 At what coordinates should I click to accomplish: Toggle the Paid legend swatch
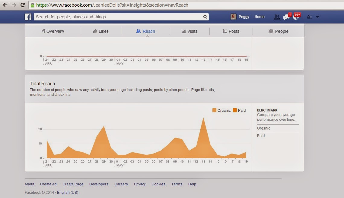235,110
